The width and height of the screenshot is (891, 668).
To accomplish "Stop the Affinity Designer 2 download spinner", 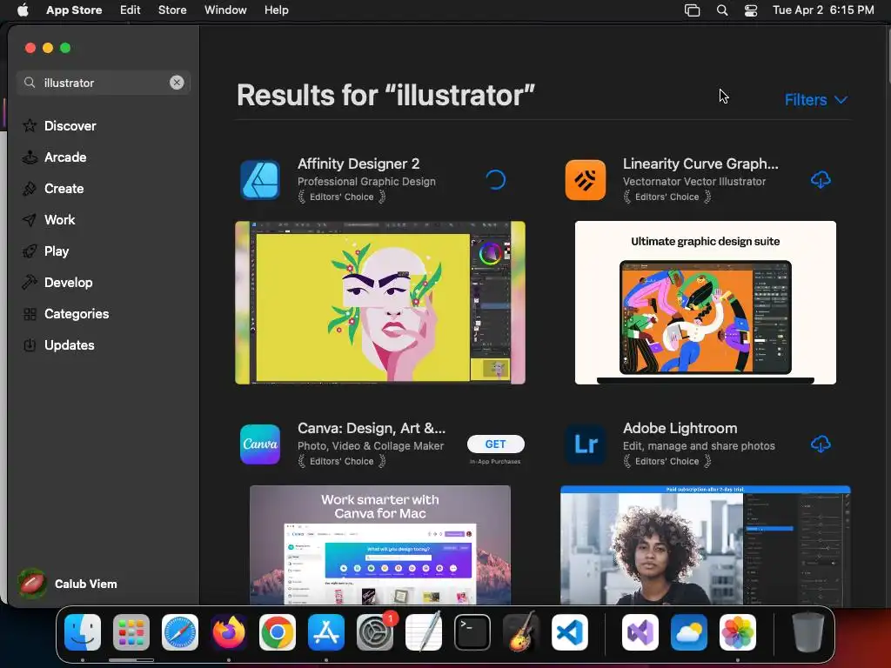I will 495,179.
